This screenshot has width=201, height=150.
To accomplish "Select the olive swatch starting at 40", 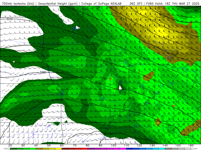I will click(39, 149).
